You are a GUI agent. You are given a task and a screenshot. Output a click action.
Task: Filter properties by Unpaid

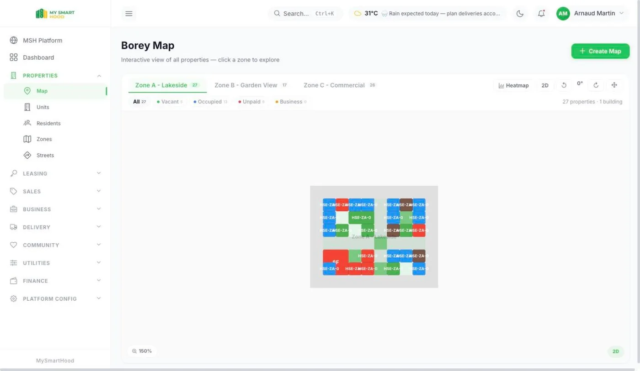coord(251,102)
